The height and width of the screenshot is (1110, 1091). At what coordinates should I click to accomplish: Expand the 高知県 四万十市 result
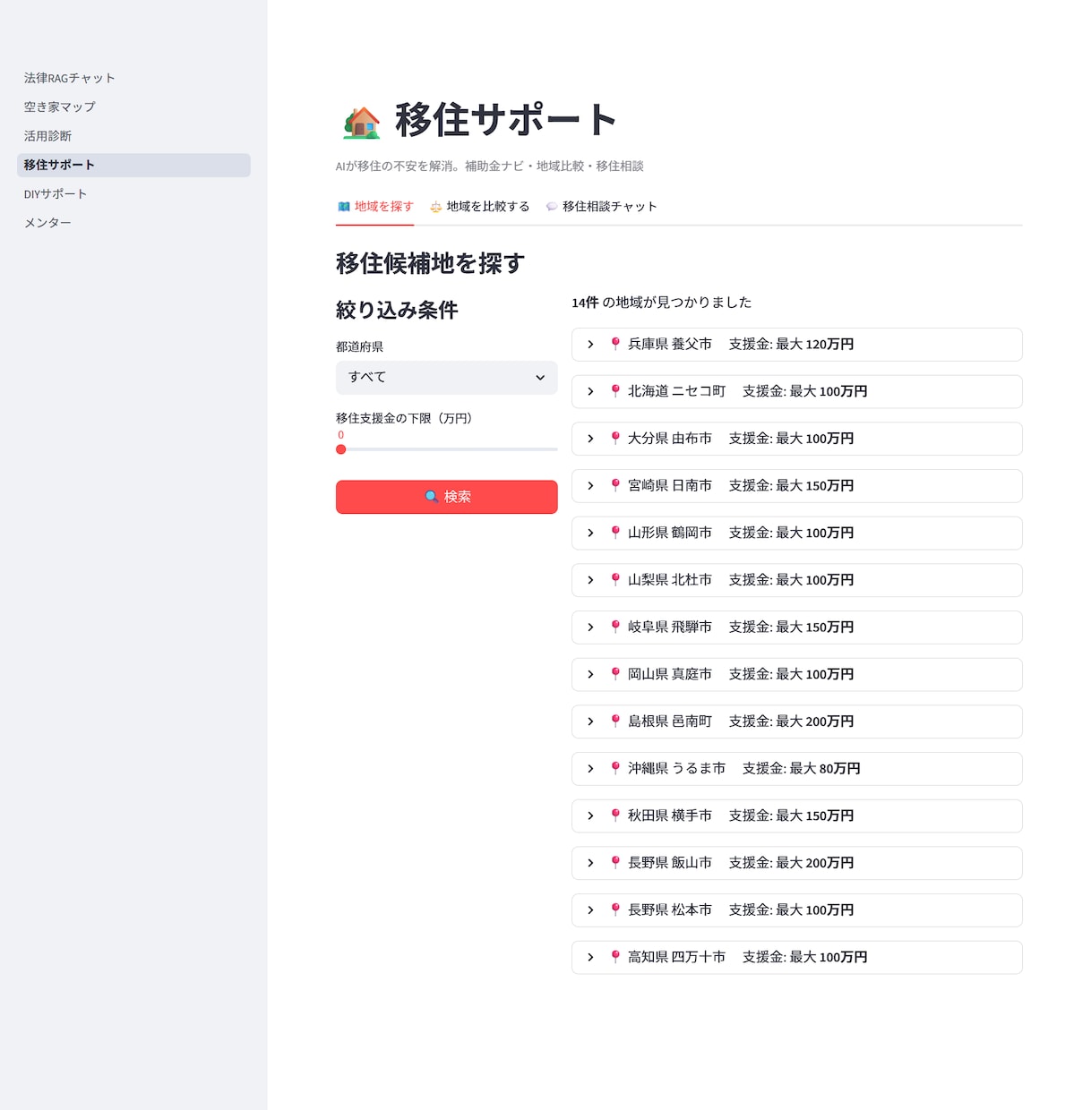(796, 957)
